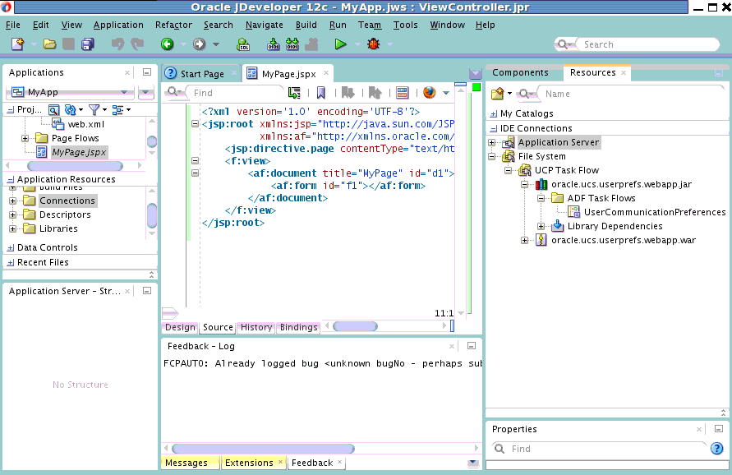Click the new catalog folder icon in Resources
732x475 pixels.
[x=497, y=94]
